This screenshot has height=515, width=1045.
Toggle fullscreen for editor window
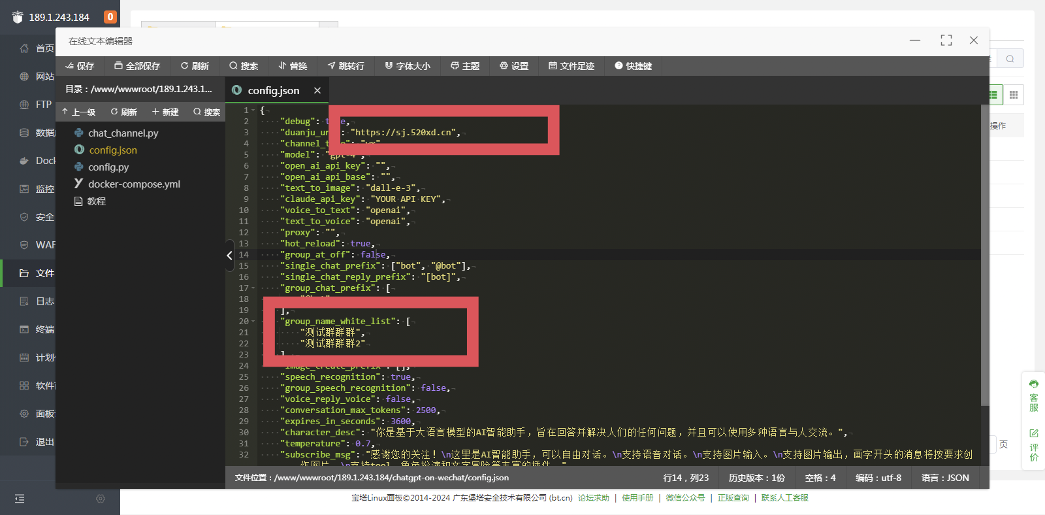tap(946, 41)
